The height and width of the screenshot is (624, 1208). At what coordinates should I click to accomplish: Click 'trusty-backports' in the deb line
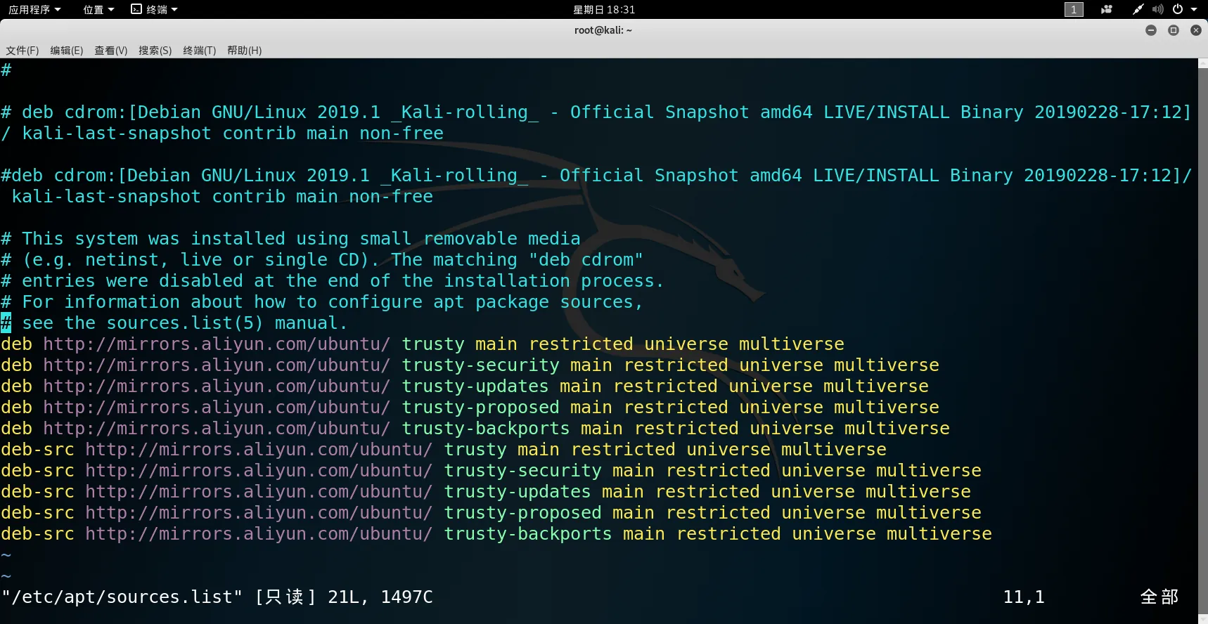click(486, 428)
